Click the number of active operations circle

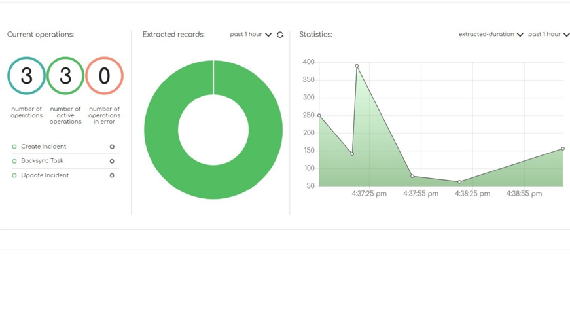click(x=65, y=76)
